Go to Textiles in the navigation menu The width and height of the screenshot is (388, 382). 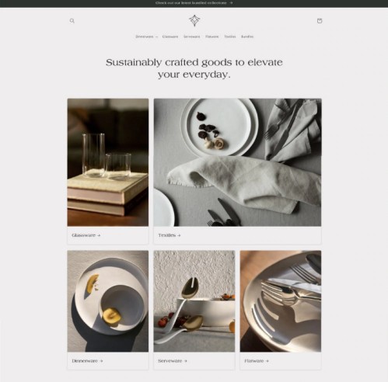tap(230, 36)
